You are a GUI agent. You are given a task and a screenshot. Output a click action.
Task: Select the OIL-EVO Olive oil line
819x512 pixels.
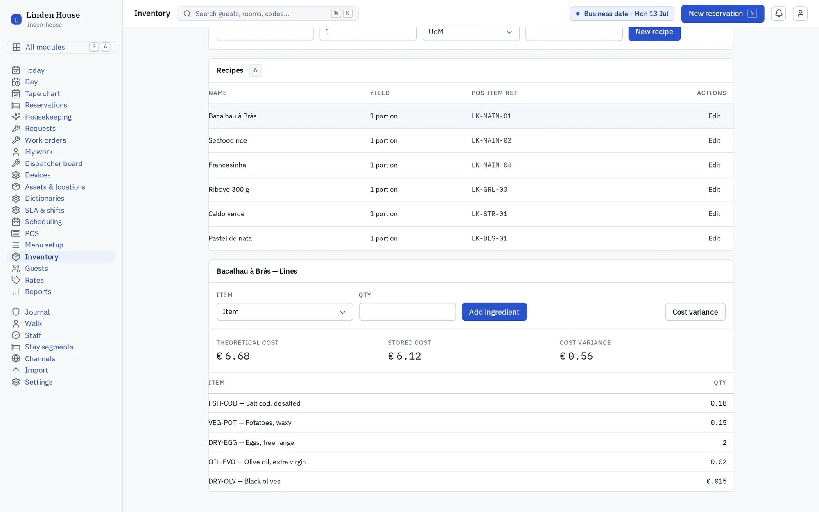[x=471, y=462]
